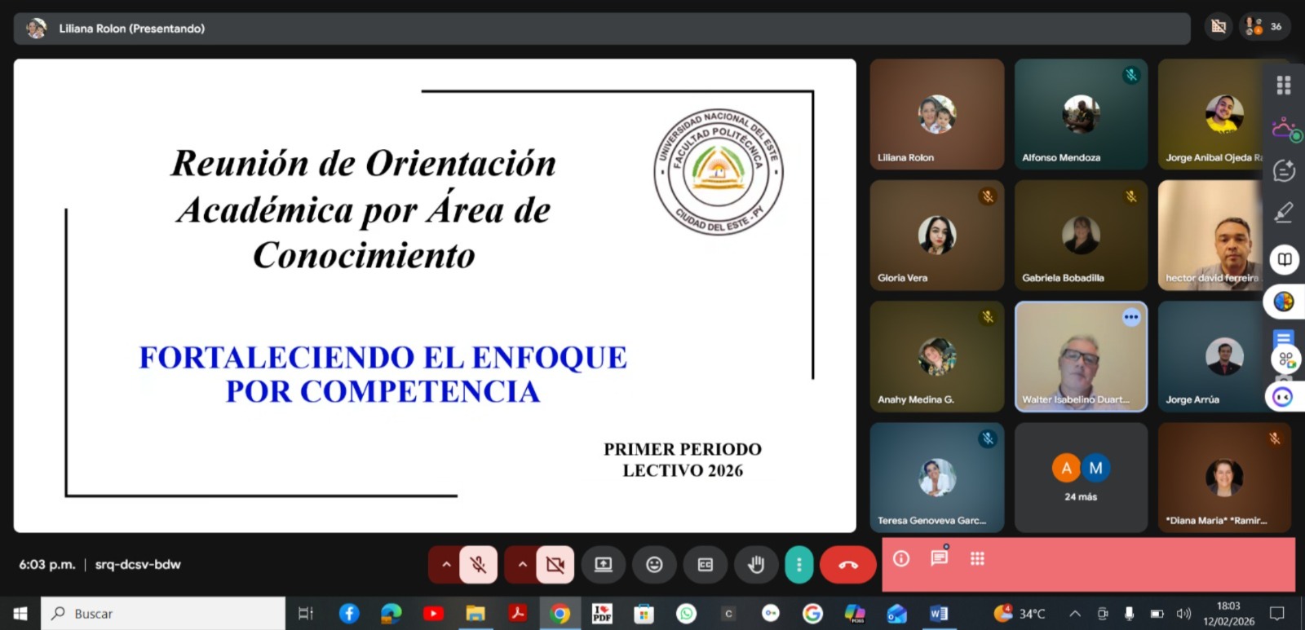Image resolution: width=1305 pixels, height=630 pixels.
Task: Open the emoji reactions picker
Action: 654,565
